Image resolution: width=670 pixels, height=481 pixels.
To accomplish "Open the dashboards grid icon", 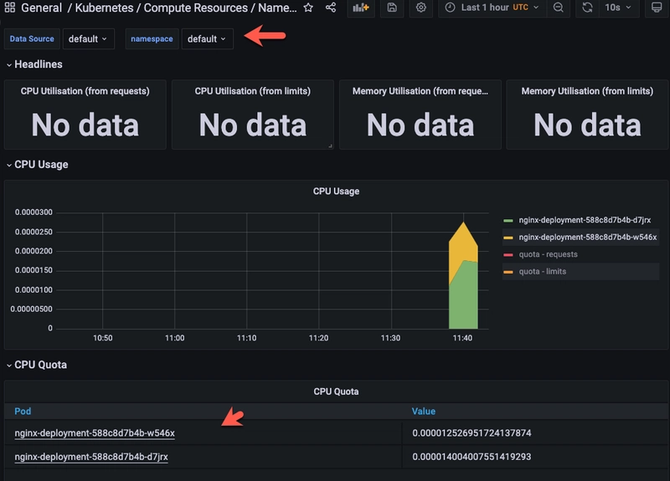I will point(10,8).
